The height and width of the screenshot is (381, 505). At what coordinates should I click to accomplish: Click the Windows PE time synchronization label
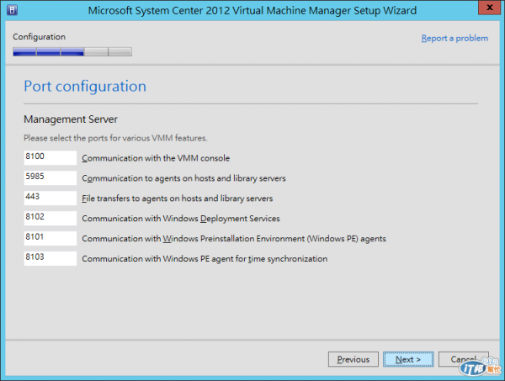pos(205,259)
